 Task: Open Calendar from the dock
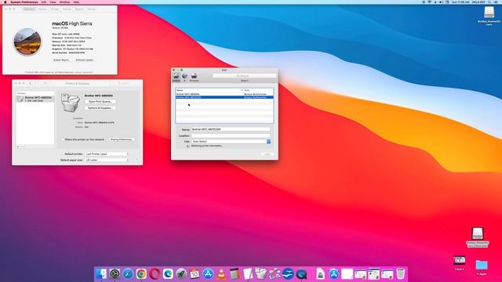pos(195,273)
